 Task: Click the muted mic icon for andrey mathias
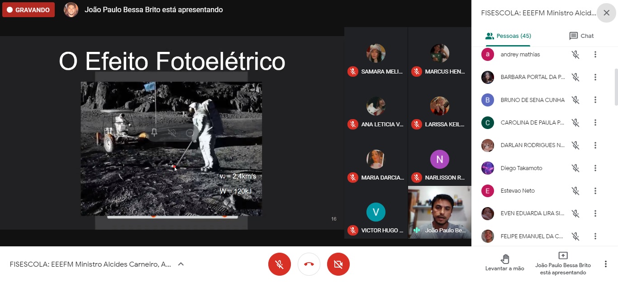[575, 55]
